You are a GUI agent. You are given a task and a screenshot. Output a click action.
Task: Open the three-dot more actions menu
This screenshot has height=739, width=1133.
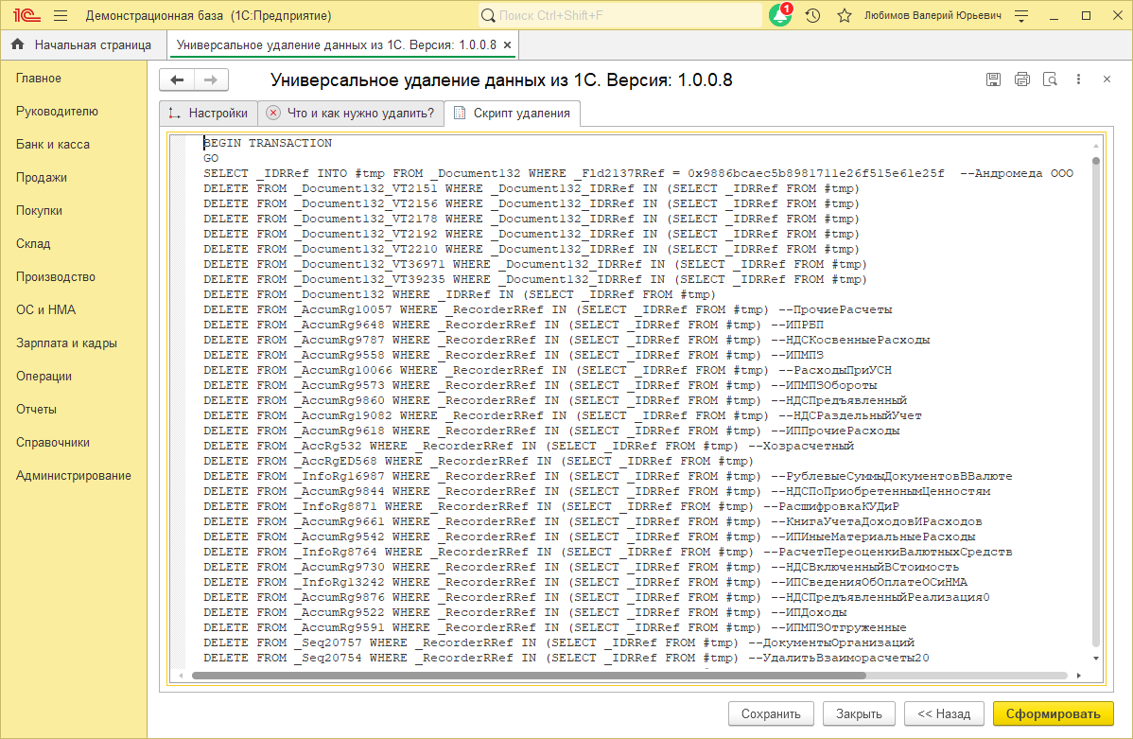click(1078, 79)
